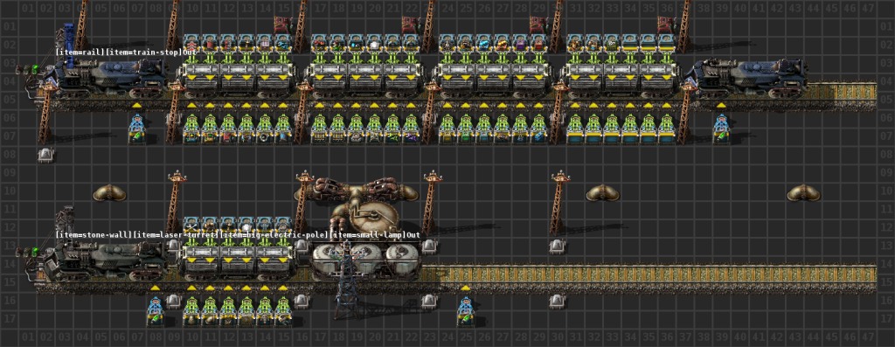Select the row 07 empty chest in column 31
The width and height of the screenshot is (895, 347).
point(575,137)
